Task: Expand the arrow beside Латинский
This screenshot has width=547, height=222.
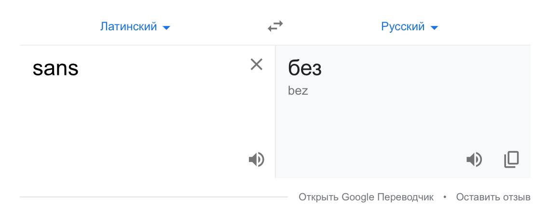Action: 166,27
